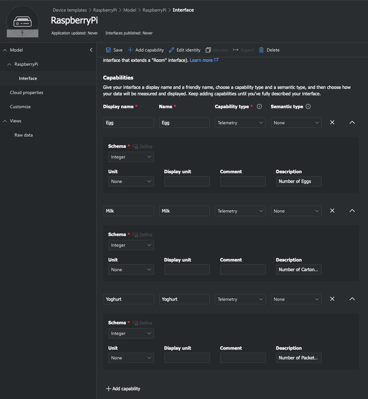Click the Semantic type info icon
The image size is (368, 399).
pyautogui.click(x=308, y=107)
